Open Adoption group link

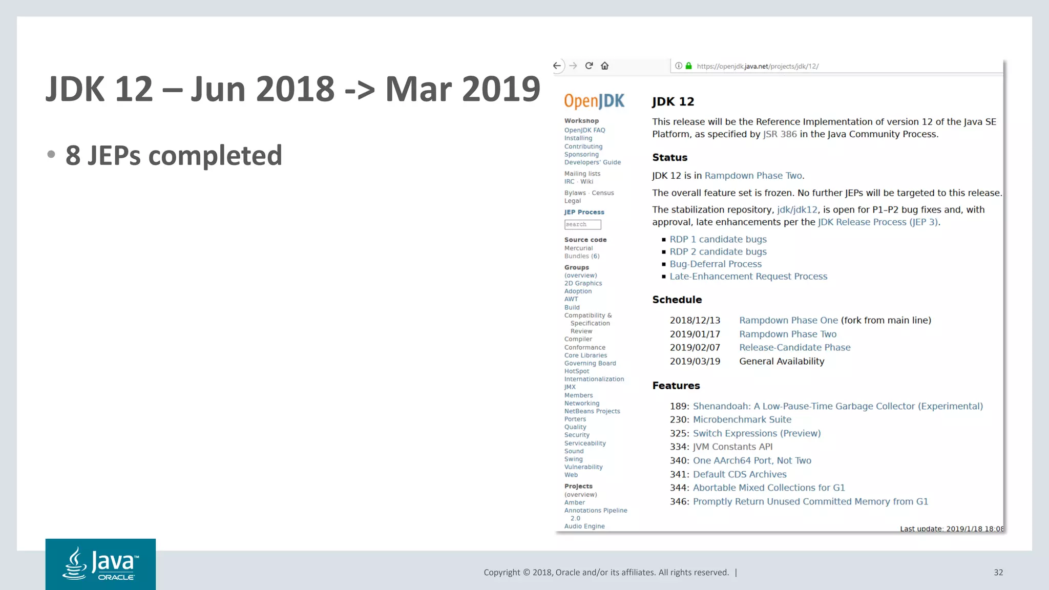point(578,291)
